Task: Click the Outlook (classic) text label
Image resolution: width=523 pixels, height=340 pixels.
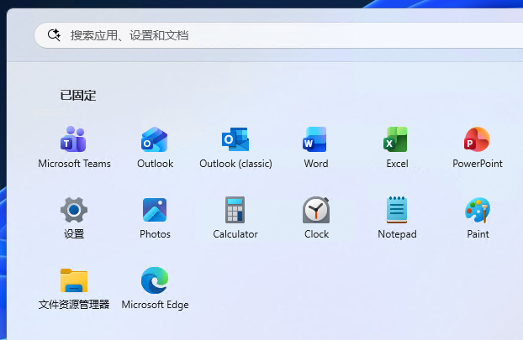Action: tap(235, 164)
